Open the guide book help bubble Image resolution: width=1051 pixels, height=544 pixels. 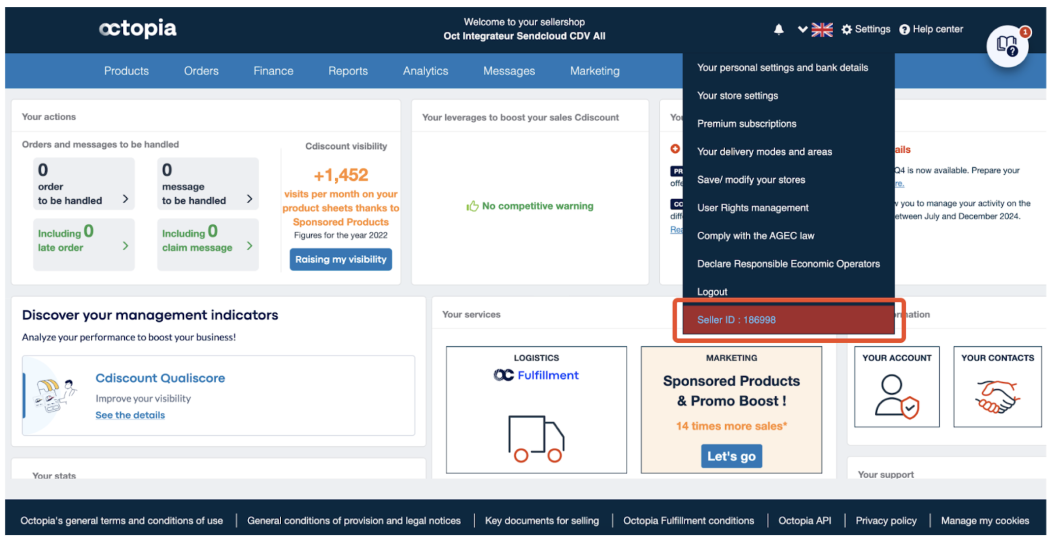point(1007,46)
